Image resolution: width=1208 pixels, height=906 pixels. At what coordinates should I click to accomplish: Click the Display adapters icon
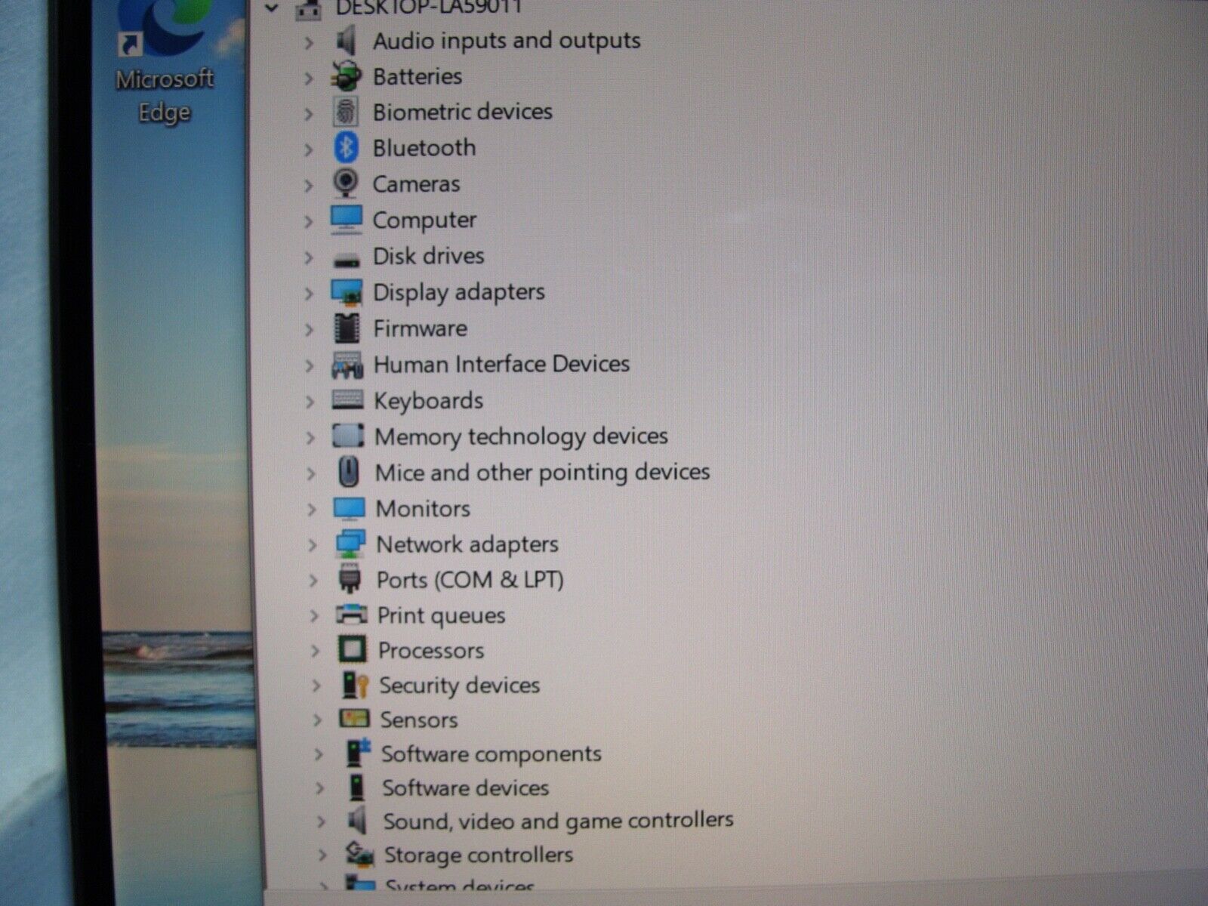coord(347,292)
